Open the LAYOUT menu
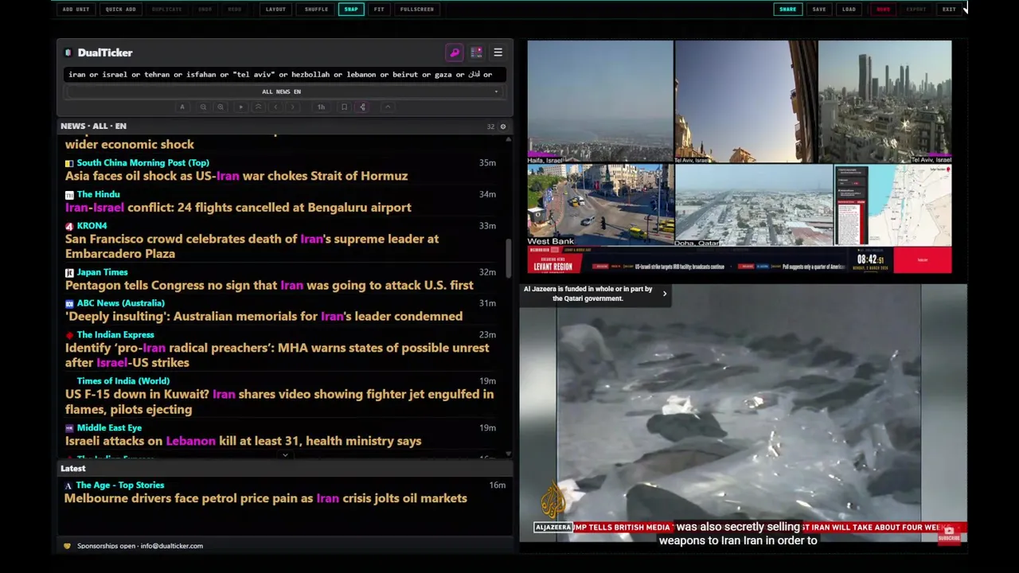1019x573 pixels. [275, 10]
